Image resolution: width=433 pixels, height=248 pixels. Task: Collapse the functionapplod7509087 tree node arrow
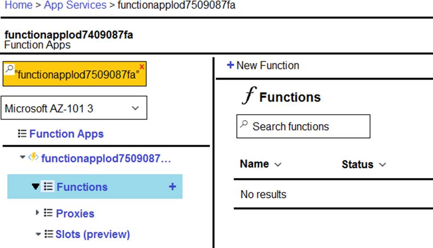click(x=22, y=157)
